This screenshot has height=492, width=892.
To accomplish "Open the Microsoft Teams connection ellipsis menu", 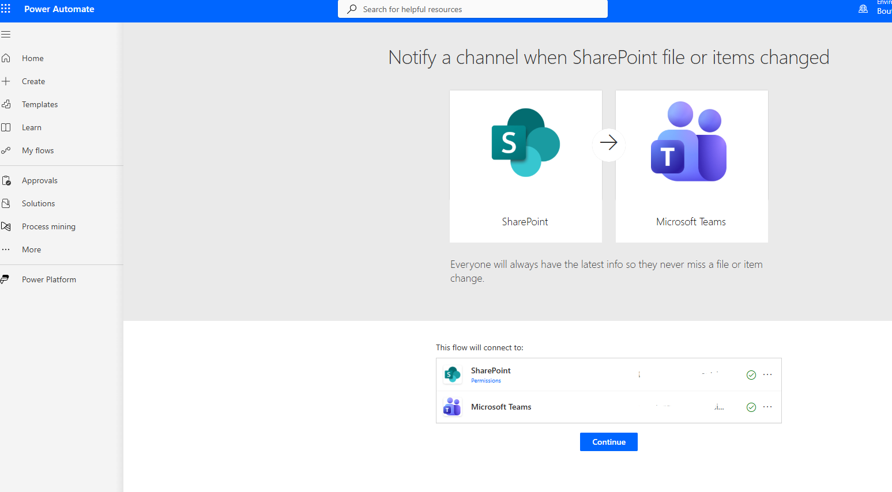I will [x=767, y=407].
